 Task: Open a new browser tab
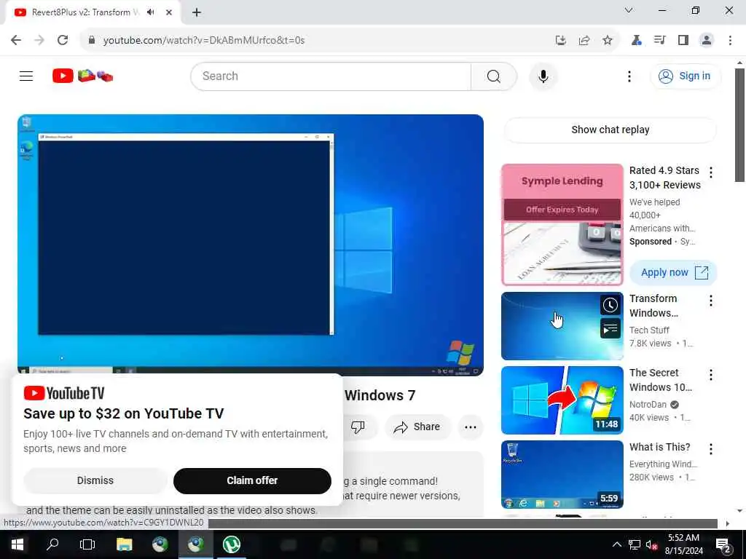(197, 12)
